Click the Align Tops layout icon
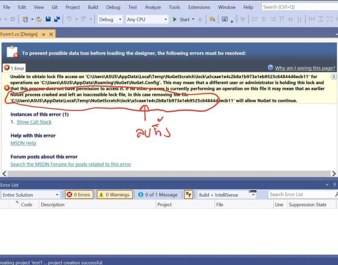This screenshot has width=338, height=265. coord(282,19)
